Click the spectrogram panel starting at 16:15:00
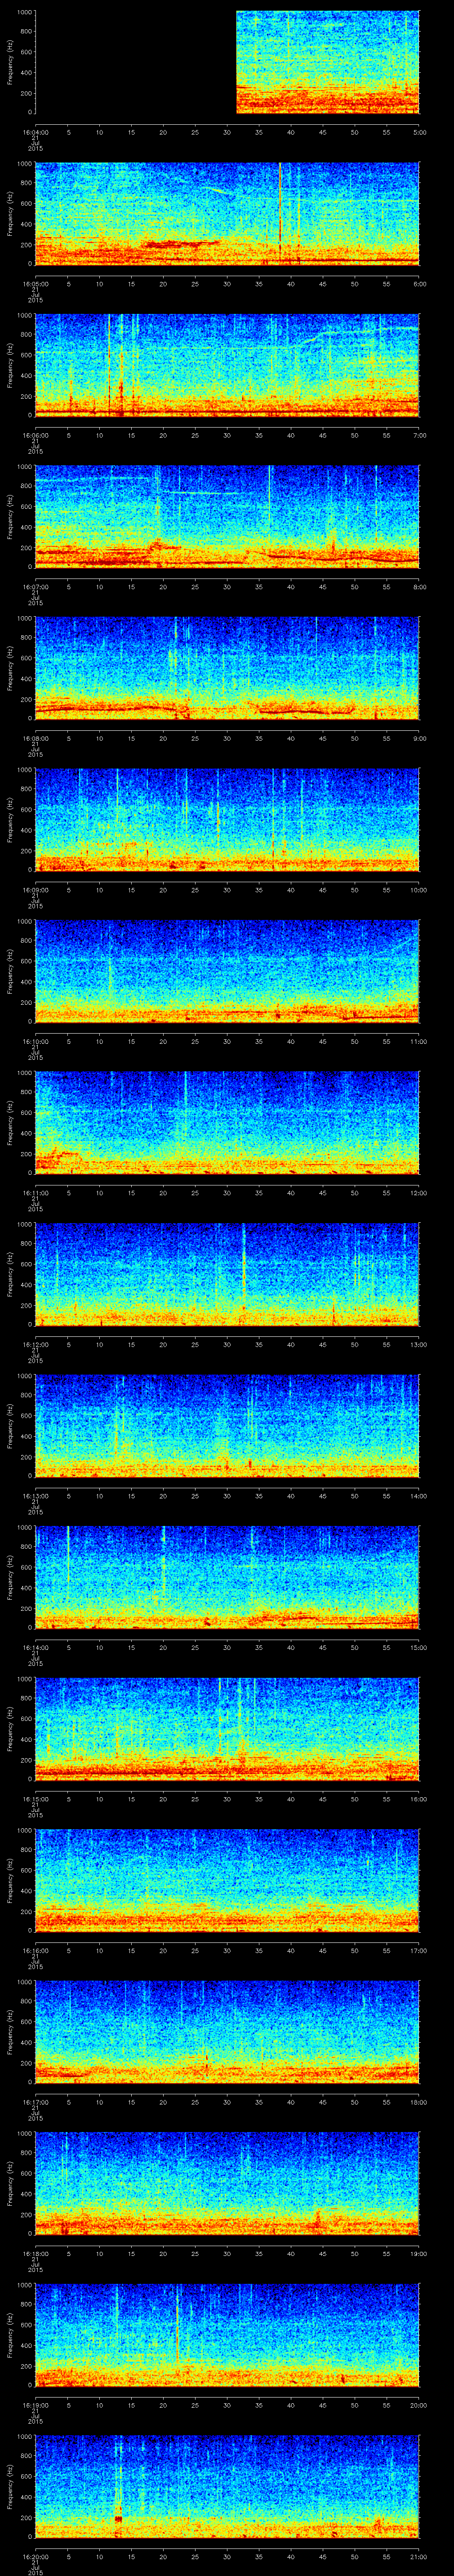The width and height of the screenshot is (454, 2576). (227, 1729)
